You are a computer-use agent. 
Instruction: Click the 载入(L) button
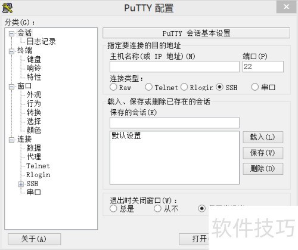pyautogui.click(x=263, y=137)
